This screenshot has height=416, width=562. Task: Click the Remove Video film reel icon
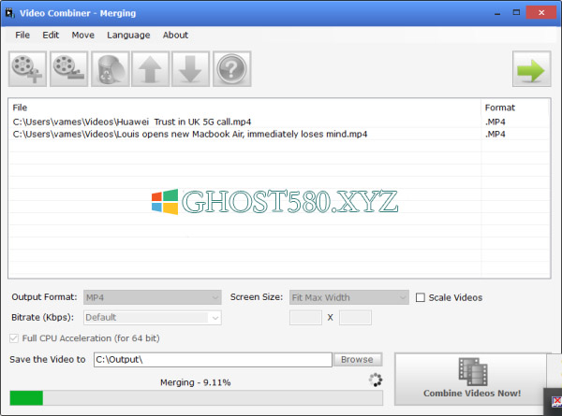point(68,68)
